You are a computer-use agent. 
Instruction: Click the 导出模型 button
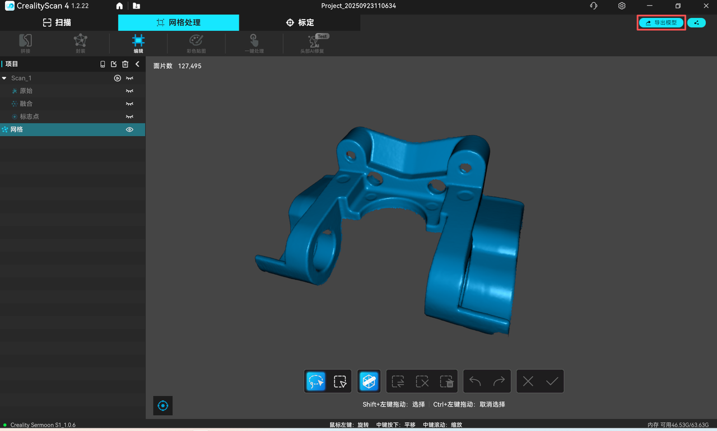661,23
